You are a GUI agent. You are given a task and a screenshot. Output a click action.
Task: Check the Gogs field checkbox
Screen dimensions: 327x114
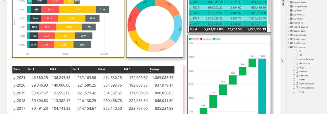[294, 67]
